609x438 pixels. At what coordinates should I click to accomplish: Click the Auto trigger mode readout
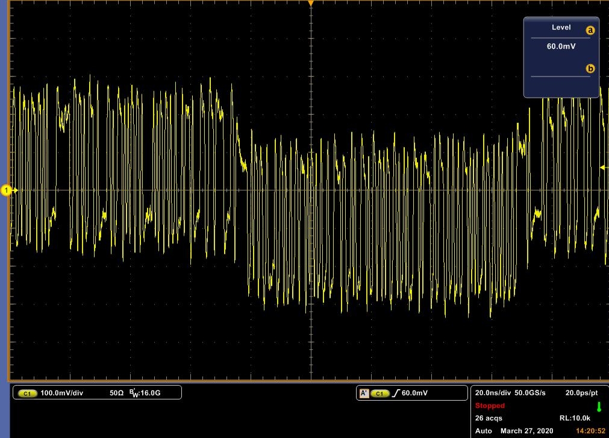click(x=484, y=431)
